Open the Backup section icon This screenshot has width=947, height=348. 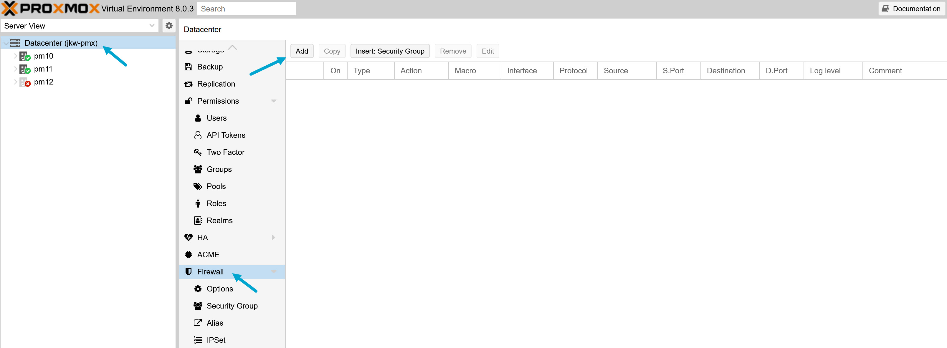click(189, 67)
